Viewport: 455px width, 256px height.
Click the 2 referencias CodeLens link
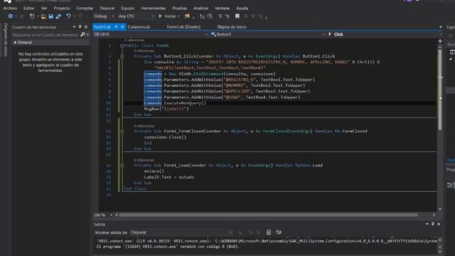[x=134, y=40]
